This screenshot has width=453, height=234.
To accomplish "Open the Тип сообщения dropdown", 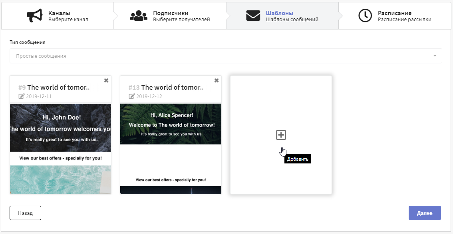I will [226, 56].
